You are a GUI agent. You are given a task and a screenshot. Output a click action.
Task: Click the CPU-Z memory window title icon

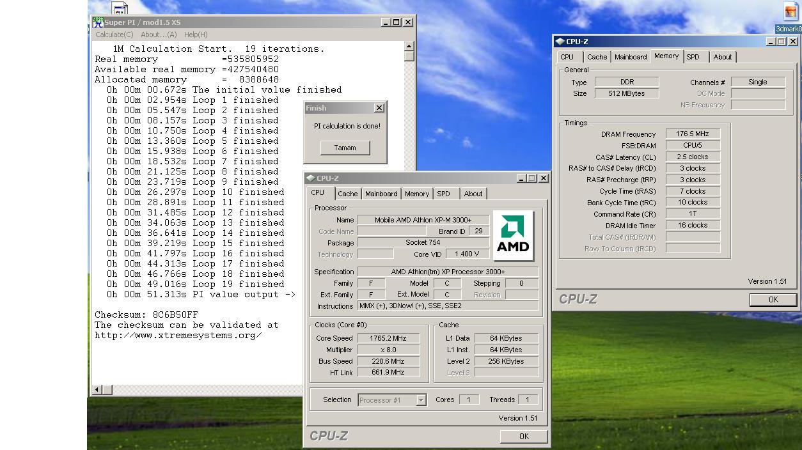coord(560,42)
